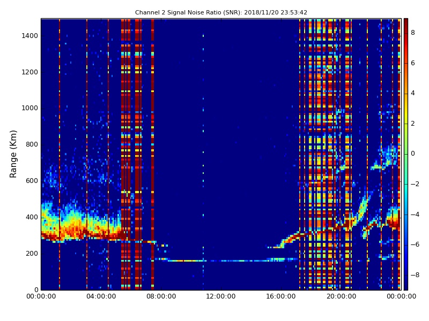Click the y-axis tick label 600
The height and width of the screenshot is (321, 429).
(x=32, y=181)
